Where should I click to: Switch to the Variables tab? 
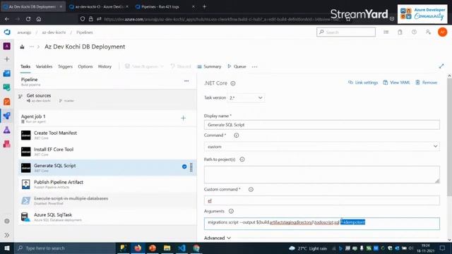pyautogui.click(x=44, y=66)
